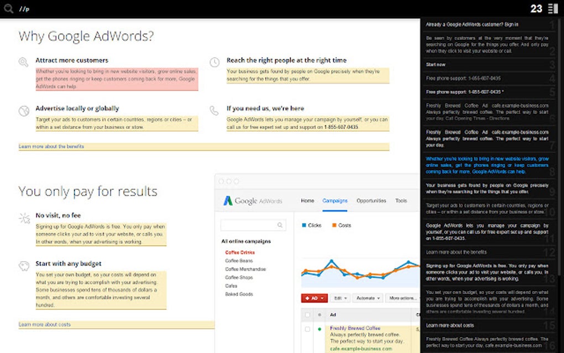Select the Tools tab

click(x=401, y=200)
